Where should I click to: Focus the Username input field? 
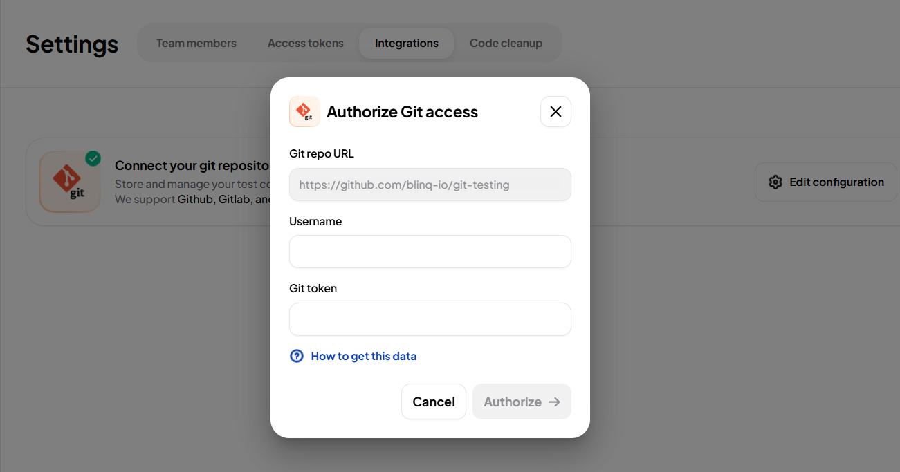pyautogui.click(x=430, y=252)
